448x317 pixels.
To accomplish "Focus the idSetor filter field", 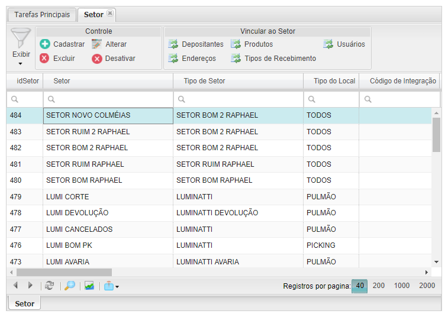I will click(x=25, y=99).
